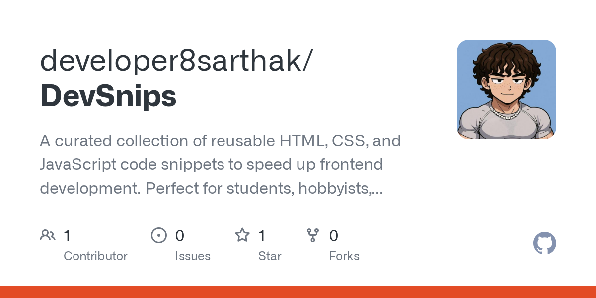Click the issues count number 0
The image size is (596, 298).
(179, 236)
